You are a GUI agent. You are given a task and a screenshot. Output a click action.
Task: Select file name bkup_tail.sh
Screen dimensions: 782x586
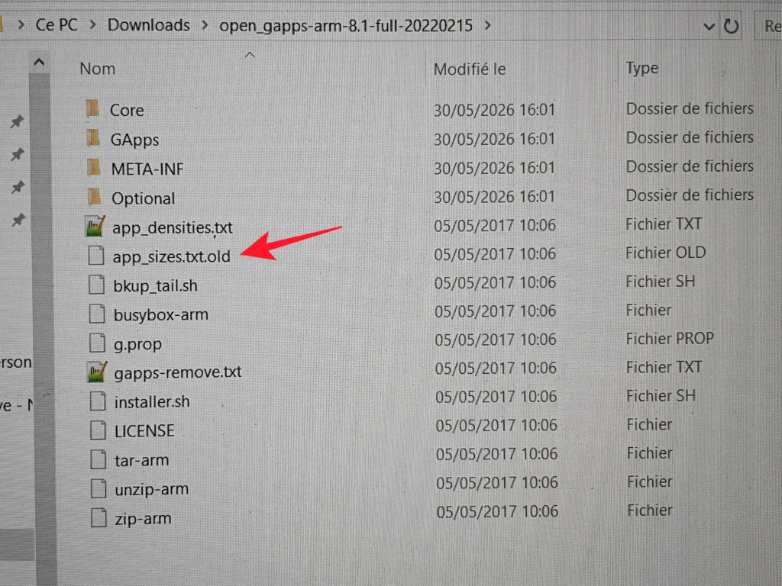[x=155, y=286]
